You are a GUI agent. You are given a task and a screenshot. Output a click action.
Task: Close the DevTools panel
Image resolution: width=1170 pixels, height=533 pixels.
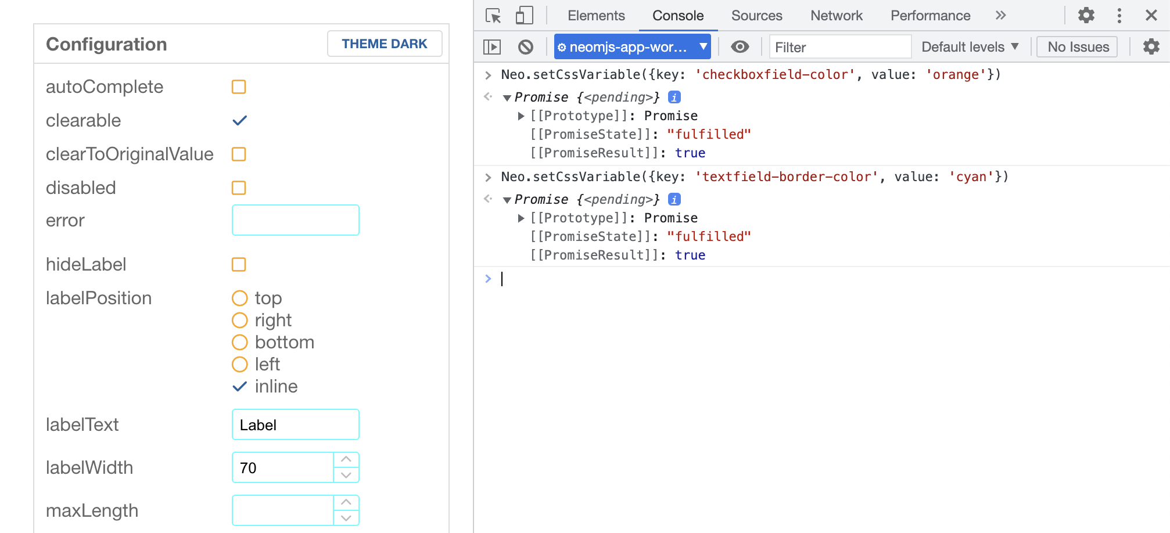pyautogui.click(x=1151, y=16)
